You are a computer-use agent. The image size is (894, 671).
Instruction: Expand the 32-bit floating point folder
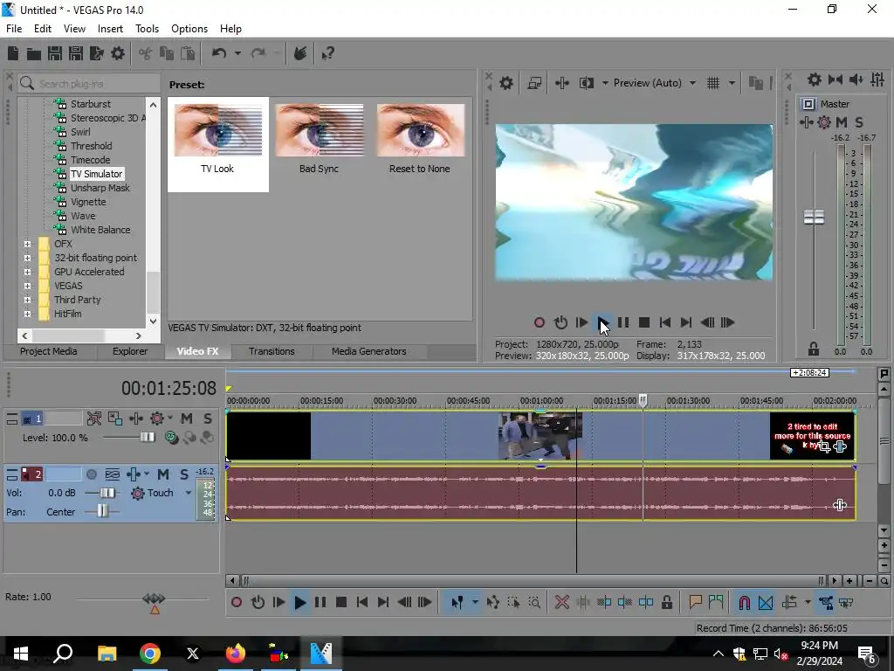coord(27,258)
